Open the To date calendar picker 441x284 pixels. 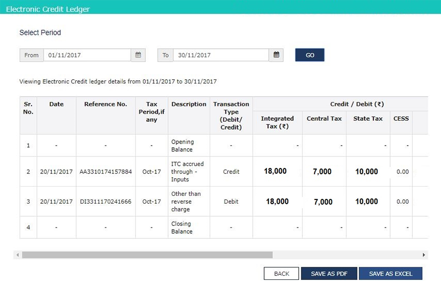276,55
